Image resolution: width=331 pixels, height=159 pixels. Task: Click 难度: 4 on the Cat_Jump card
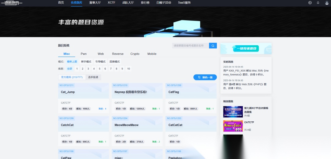(102, 109)
